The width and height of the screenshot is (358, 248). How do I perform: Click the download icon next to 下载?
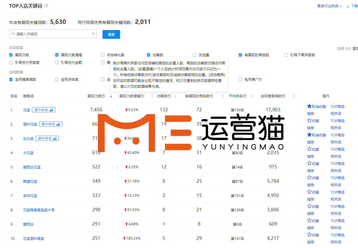[348, 6]
